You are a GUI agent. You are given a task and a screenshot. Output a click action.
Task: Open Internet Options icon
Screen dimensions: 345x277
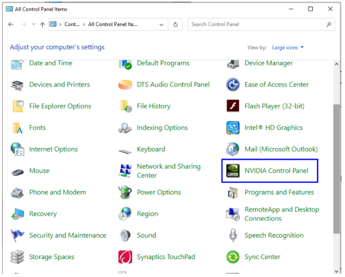coord(17,149)
